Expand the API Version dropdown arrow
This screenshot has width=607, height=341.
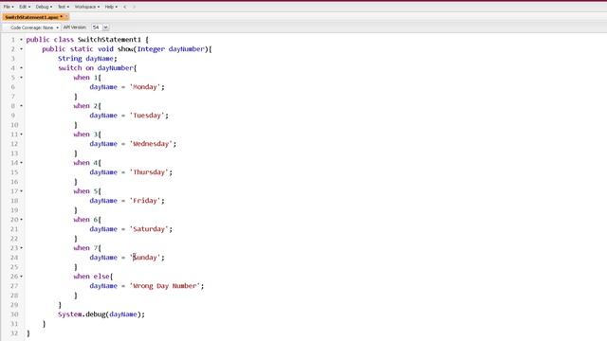tap(105, 27)
